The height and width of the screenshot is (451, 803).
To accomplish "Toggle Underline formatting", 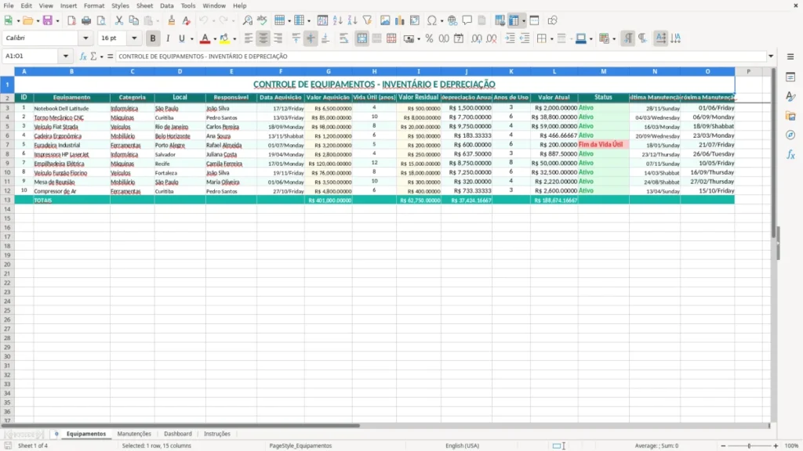I will [x=181, y=38].
